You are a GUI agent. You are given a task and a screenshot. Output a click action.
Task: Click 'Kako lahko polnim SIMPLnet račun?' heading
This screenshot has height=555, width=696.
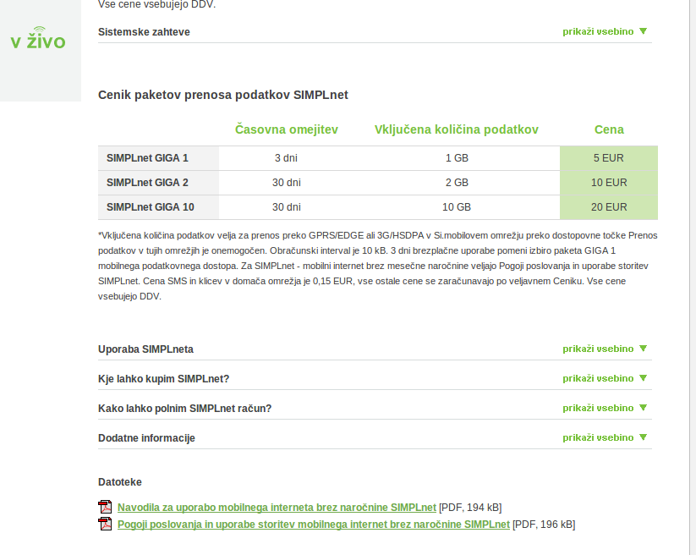coord(184,409)
